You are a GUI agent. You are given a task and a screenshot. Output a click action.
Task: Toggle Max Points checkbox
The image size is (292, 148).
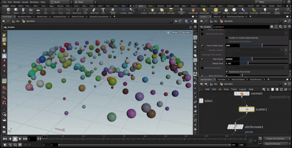[x=202, y=59]
